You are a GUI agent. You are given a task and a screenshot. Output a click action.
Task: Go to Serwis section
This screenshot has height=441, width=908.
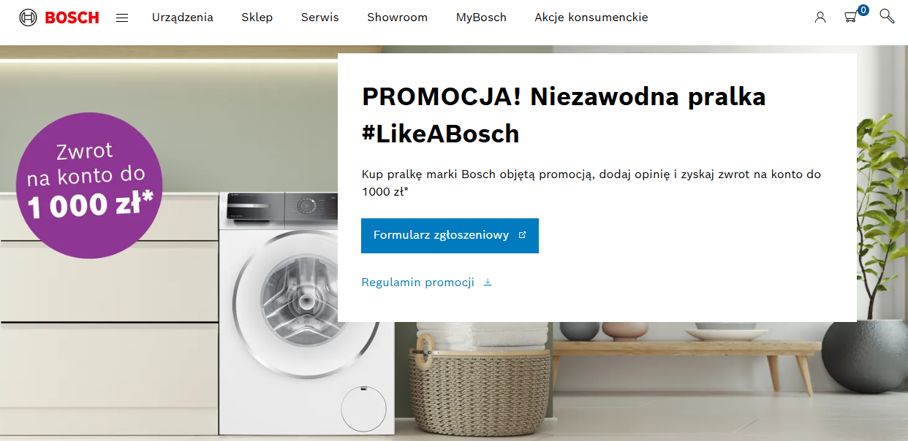320,17
